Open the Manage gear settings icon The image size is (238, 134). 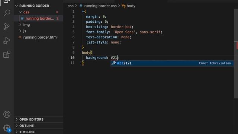pyautogui.click(x=7, y=128)
